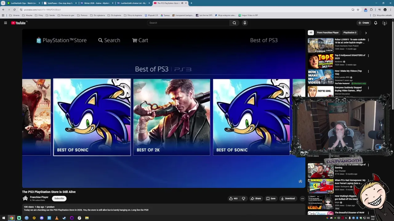Open the Pomoce do gier bookmarks folder
The image size is (394, 221).
(66, 15)
